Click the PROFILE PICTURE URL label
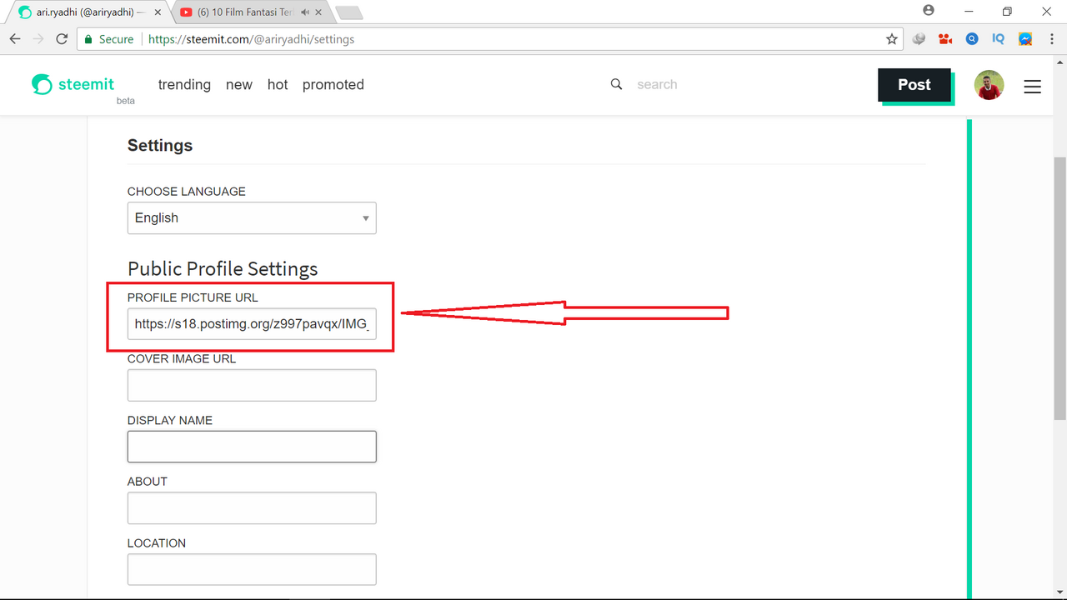This screenshot has height=600, width=1067. (193, 297)
